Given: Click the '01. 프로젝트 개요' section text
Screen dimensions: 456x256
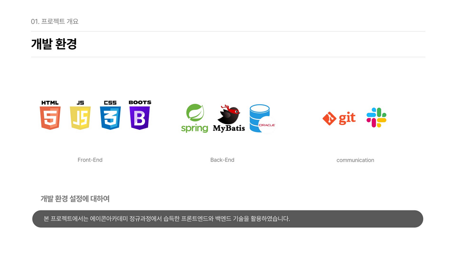Looking at the screenshot, I should [x=55, y=21].
